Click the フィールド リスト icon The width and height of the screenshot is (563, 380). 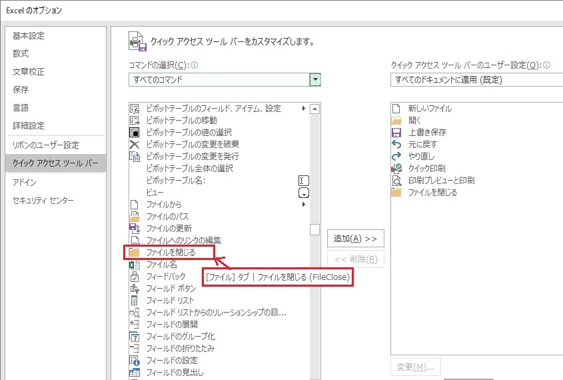coord(135,300)
